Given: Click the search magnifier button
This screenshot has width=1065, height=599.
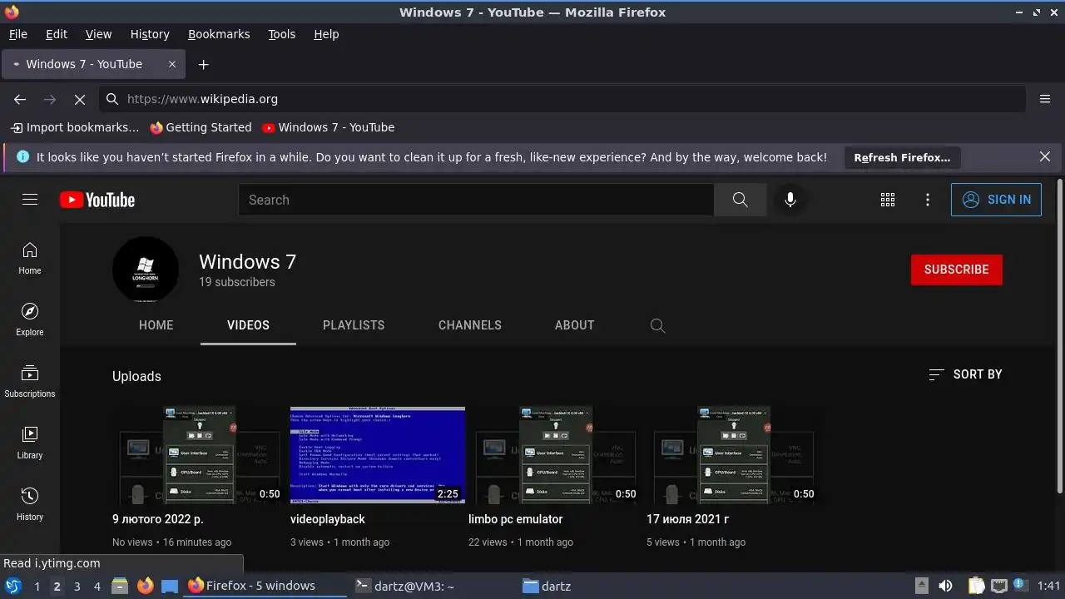Looking at the screenshot, I should click(x=740, y=200).
